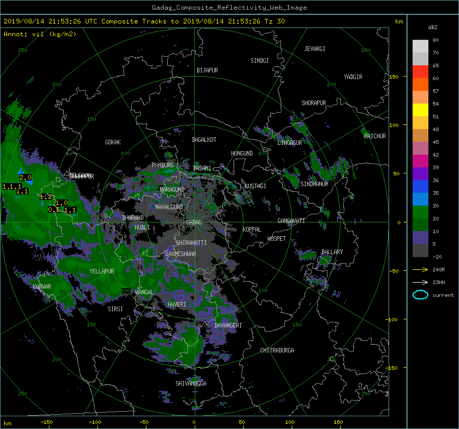459x429 pixels.
Task: Click the SINDGI label
Action: (260, 61)
